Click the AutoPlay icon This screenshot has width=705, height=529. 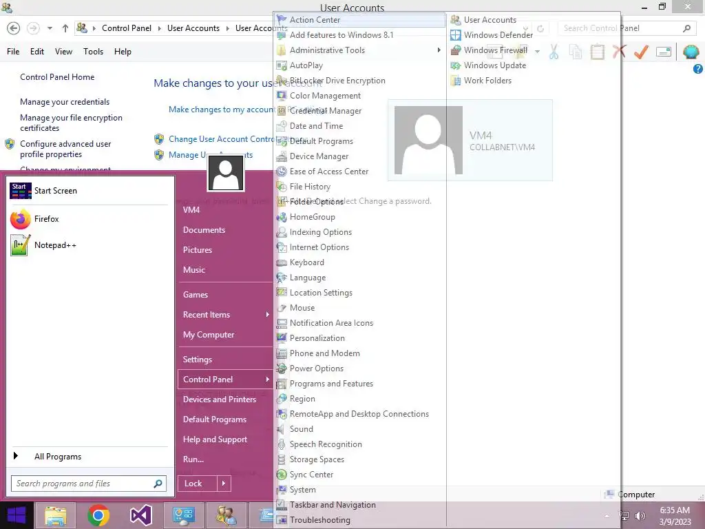[x=282, y=65]
